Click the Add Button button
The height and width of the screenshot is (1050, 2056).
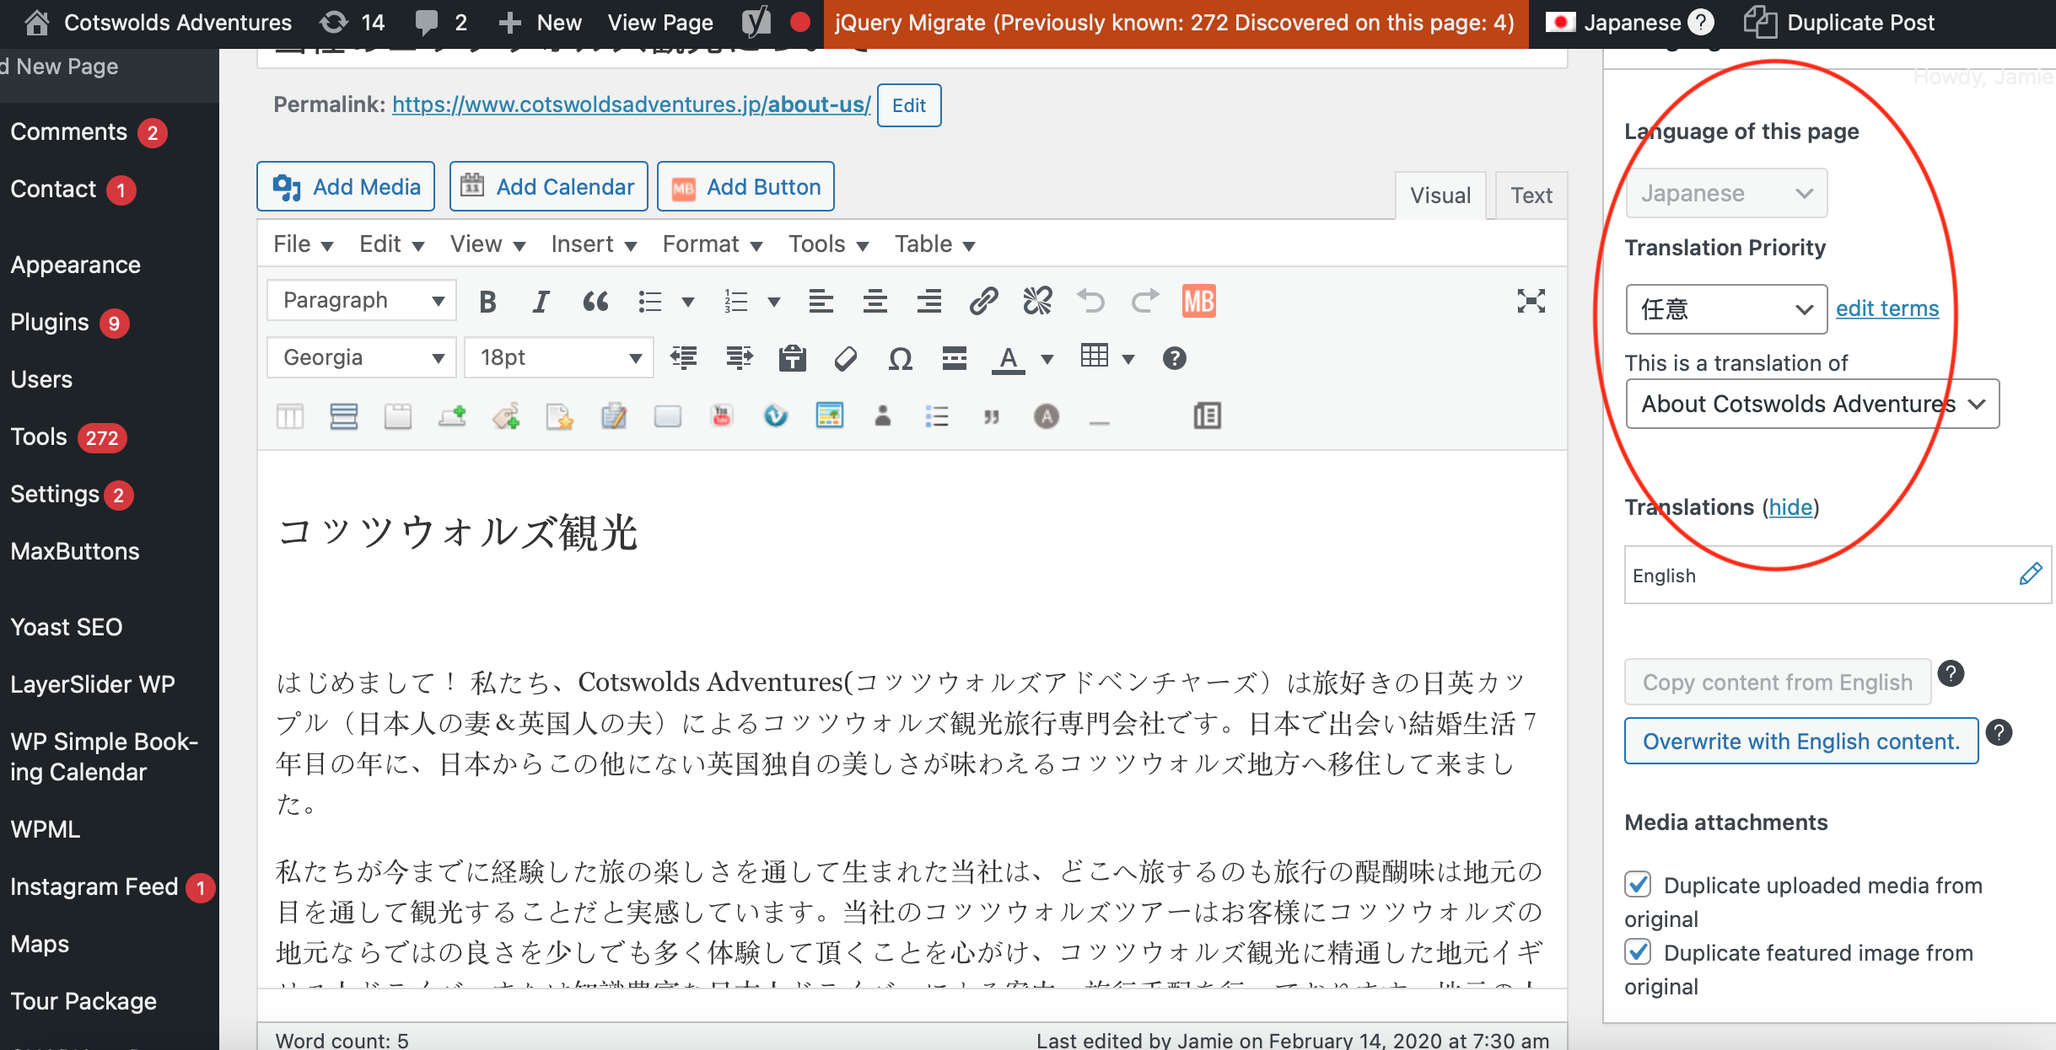point(745,186)
